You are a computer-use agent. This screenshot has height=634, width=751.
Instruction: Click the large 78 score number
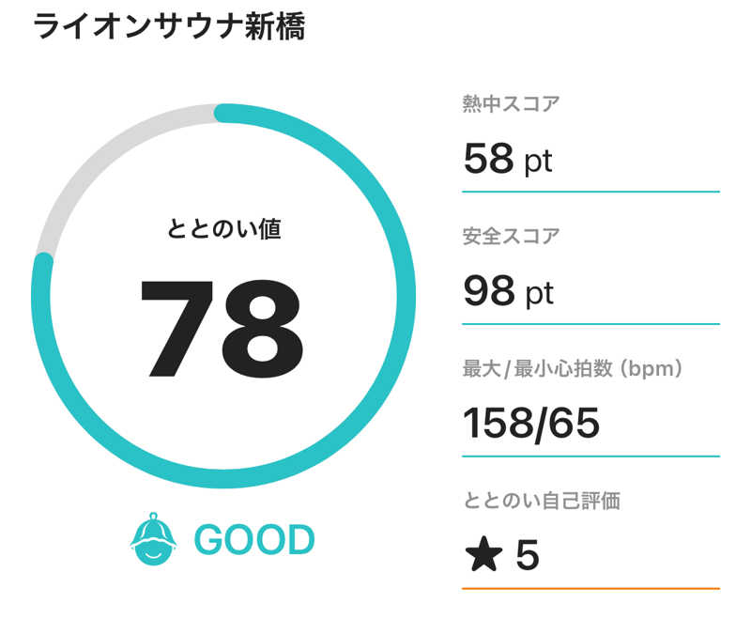(222, 326)
